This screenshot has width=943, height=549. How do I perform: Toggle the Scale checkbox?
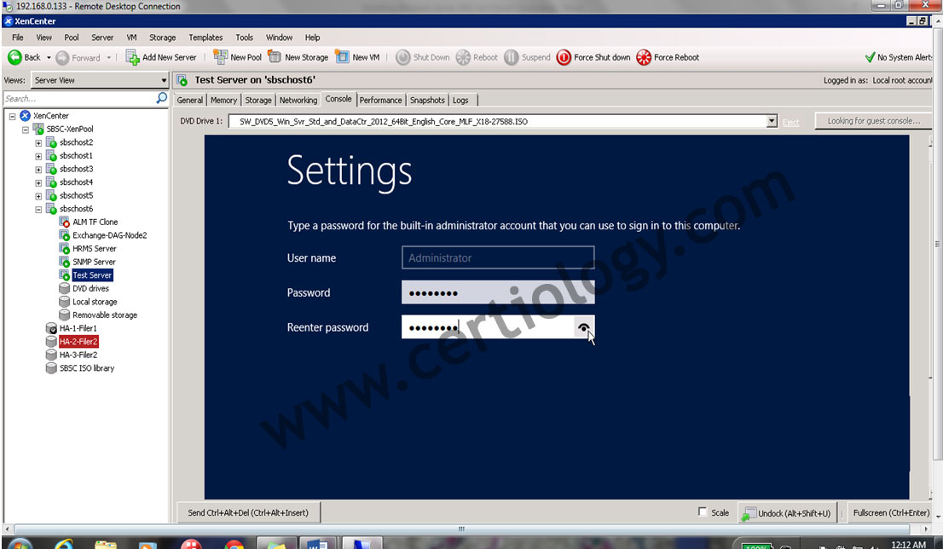click(x=703, y=511)
